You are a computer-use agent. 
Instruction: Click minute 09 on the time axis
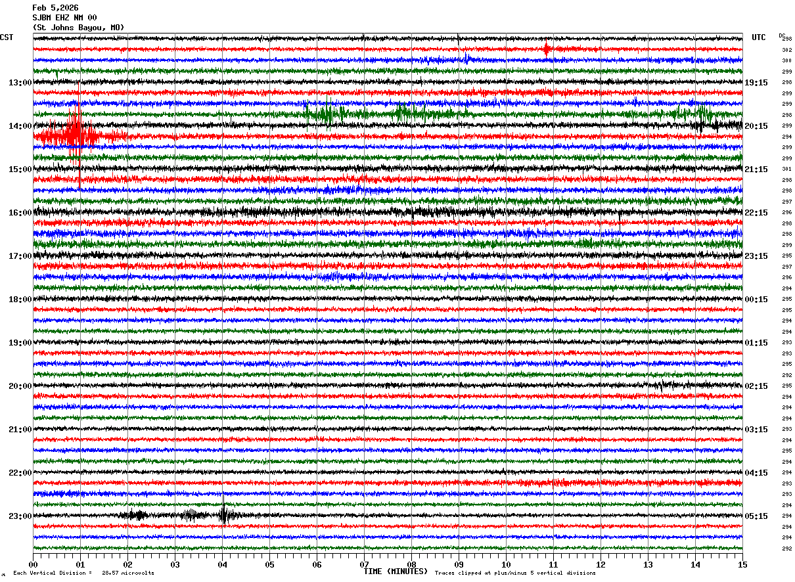click(459, 564)
